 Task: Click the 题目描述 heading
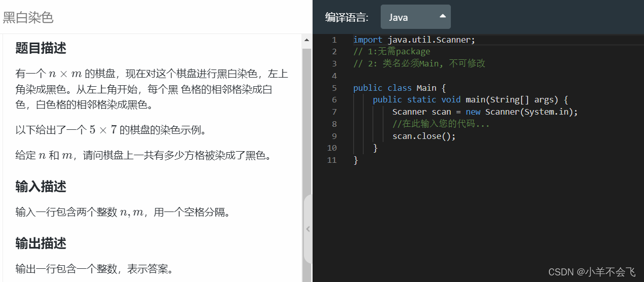click(x=41, y=49)
